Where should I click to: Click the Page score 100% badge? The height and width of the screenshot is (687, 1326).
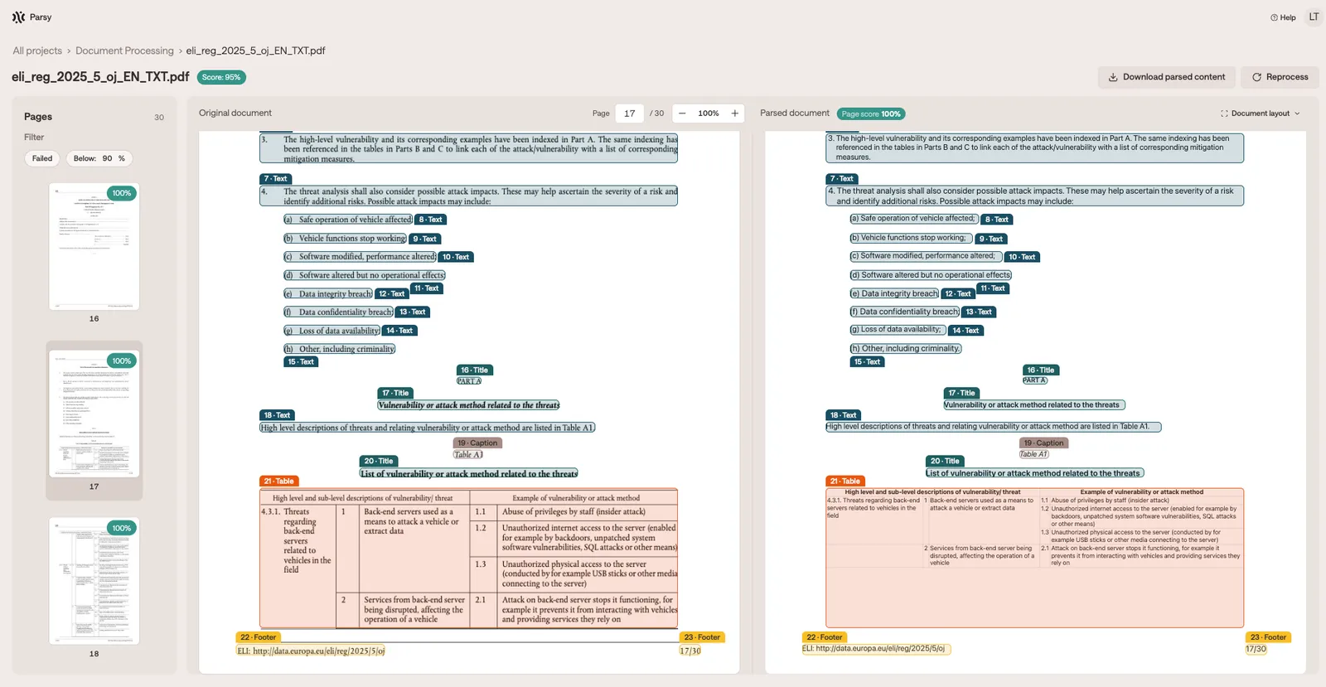pos(870,114)
